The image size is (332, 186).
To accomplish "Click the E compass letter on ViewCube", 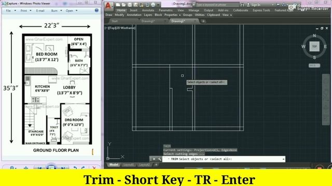I will [x=325, y=47].
